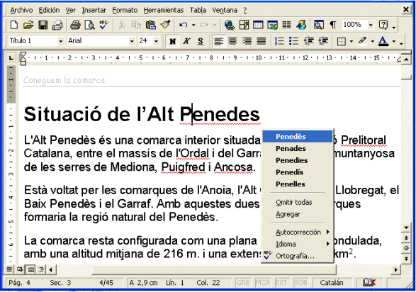
Task: Apply numbered list formatting
Action: [279, 41]
